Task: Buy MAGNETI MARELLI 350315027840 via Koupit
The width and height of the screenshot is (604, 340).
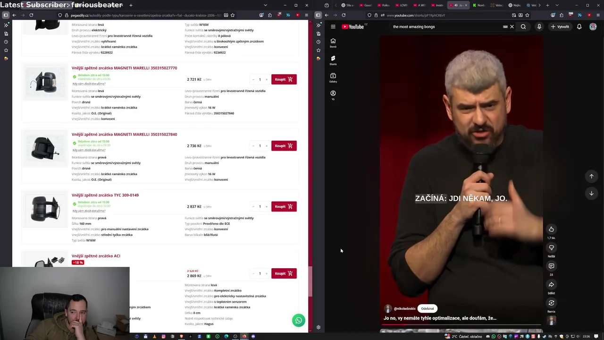Action: [x=284, y=146]
